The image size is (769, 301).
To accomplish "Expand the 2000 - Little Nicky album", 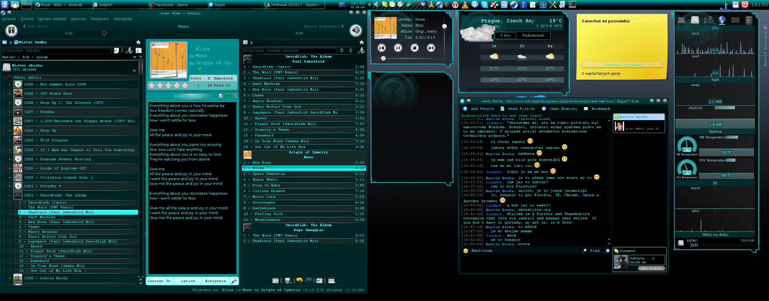I will [9, 278].
